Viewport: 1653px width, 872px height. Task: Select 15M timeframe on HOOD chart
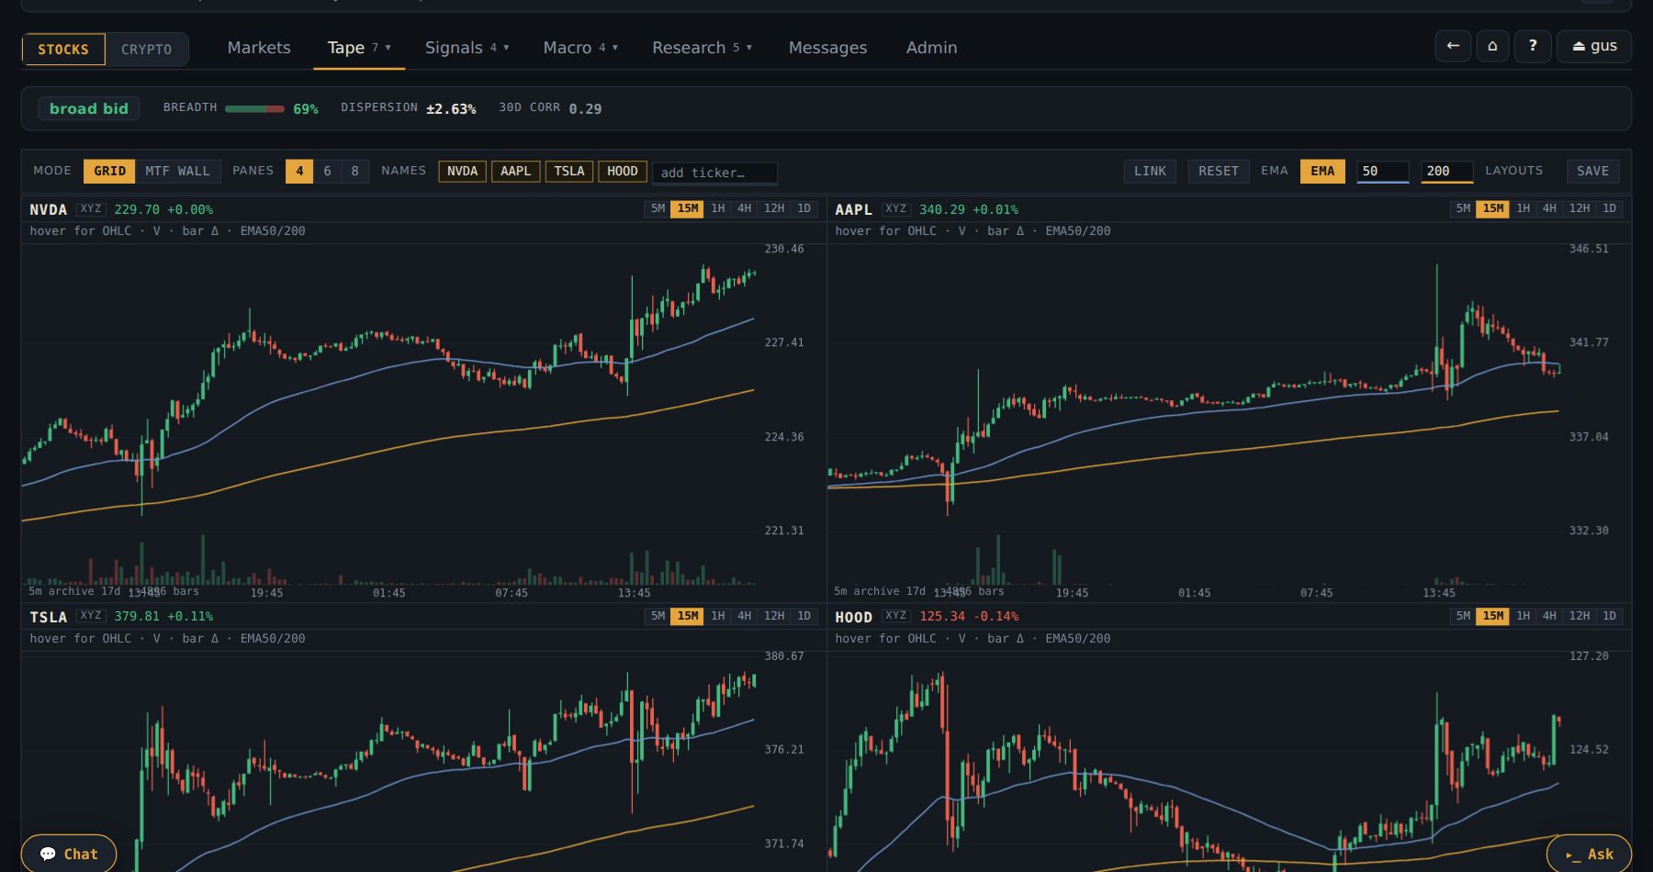pyautogui.click(x=1493, y=616)
